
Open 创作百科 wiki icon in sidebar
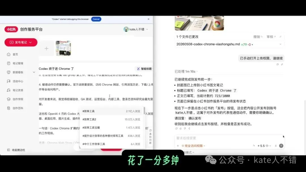(8, 108)
